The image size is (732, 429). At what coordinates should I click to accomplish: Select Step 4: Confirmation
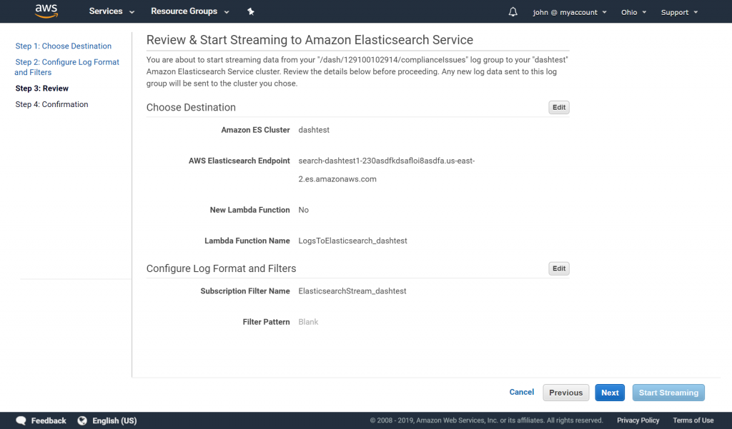pos(51,104)
